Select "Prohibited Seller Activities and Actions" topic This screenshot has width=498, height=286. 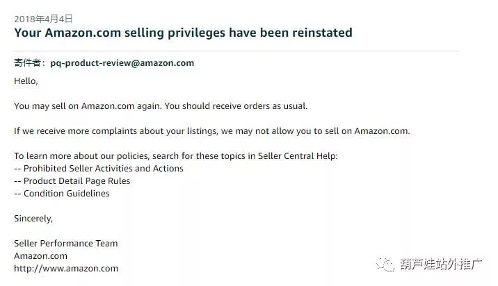[x=104, y=169]
